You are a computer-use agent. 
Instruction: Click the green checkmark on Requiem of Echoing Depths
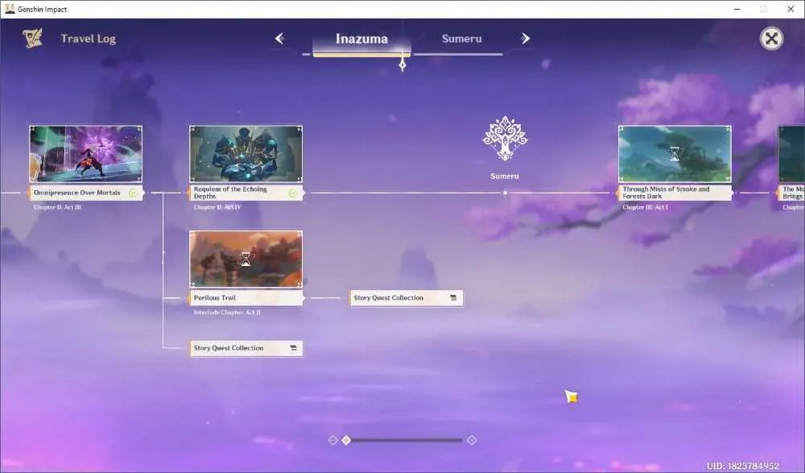(x=293, y=193)
